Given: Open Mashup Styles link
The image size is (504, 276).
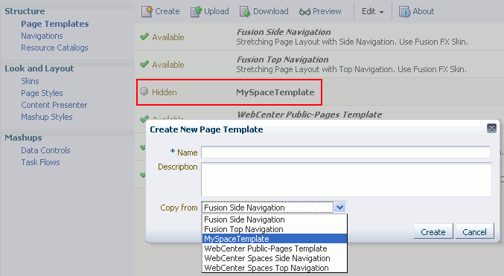Looking at the screenshot, I should tap(47, 117).
